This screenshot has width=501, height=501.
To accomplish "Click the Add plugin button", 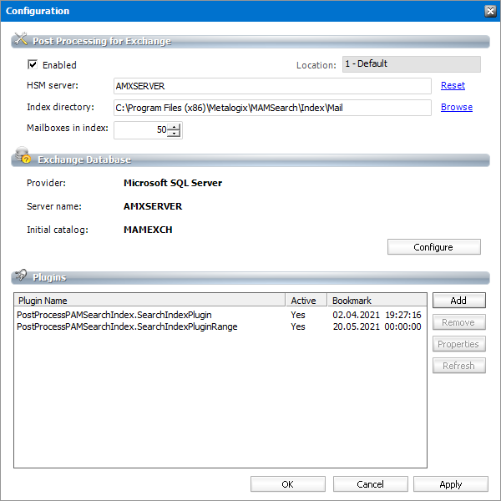I will pyautogui.click(x=458, y=301).
